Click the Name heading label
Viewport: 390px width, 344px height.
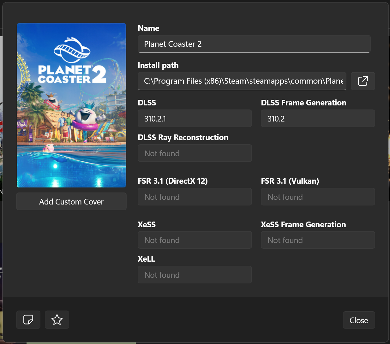coord(148,28)
